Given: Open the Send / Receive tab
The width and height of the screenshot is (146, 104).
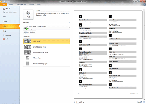Looking at the screenshot, I should click(x=21, y=4).
